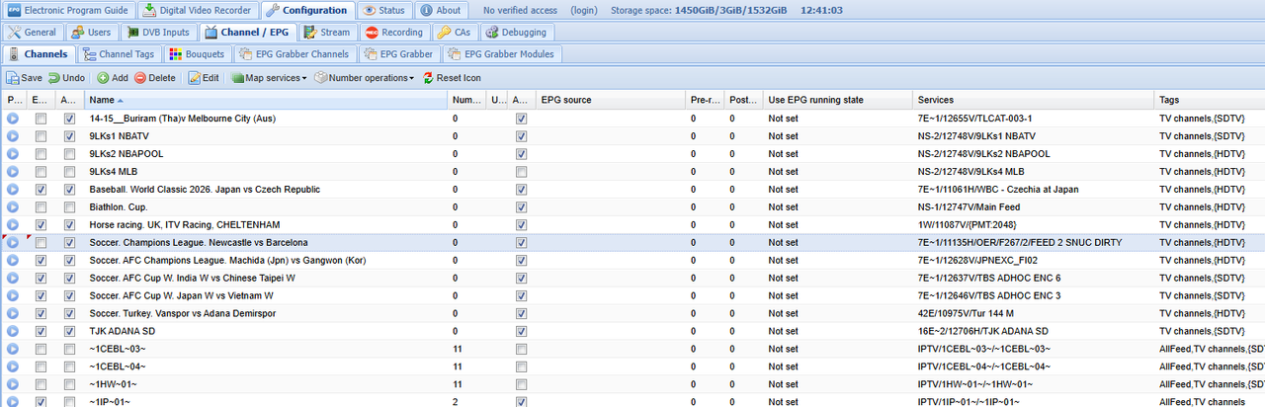Select the 9LKs2 NBAPOOL name cell

coord(267,154)
